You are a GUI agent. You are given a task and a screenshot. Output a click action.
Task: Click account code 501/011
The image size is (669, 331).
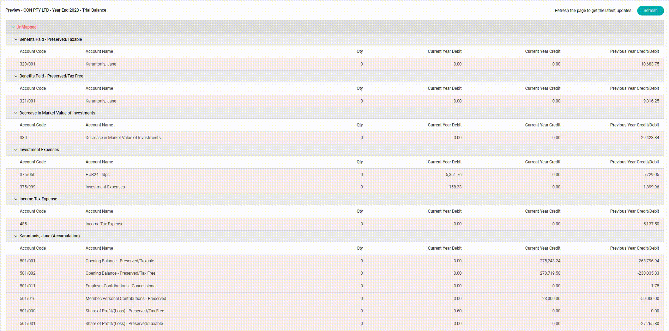point(28,286)
